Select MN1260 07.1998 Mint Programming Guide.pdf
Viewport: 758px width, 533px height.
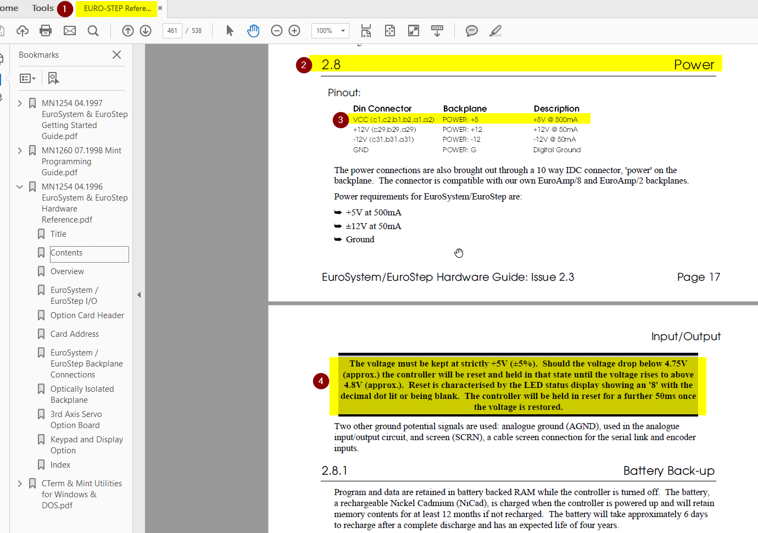tap(81, 162)
